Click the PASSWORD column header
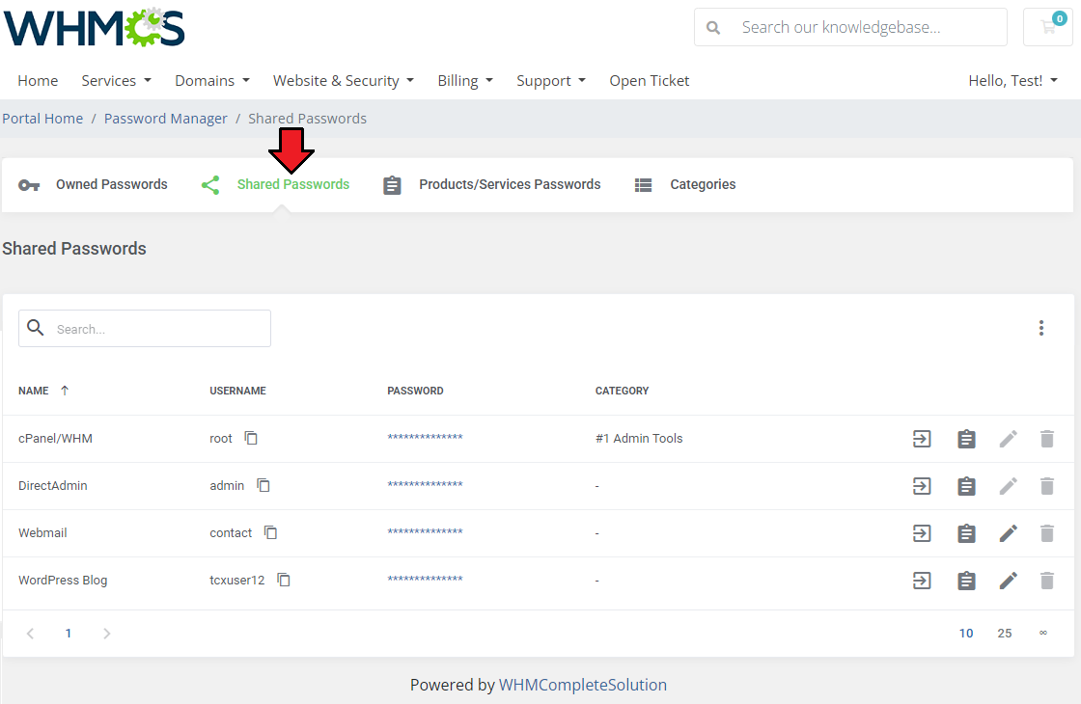The height and width of the screenshot is (704, 1081). point(415,391)
